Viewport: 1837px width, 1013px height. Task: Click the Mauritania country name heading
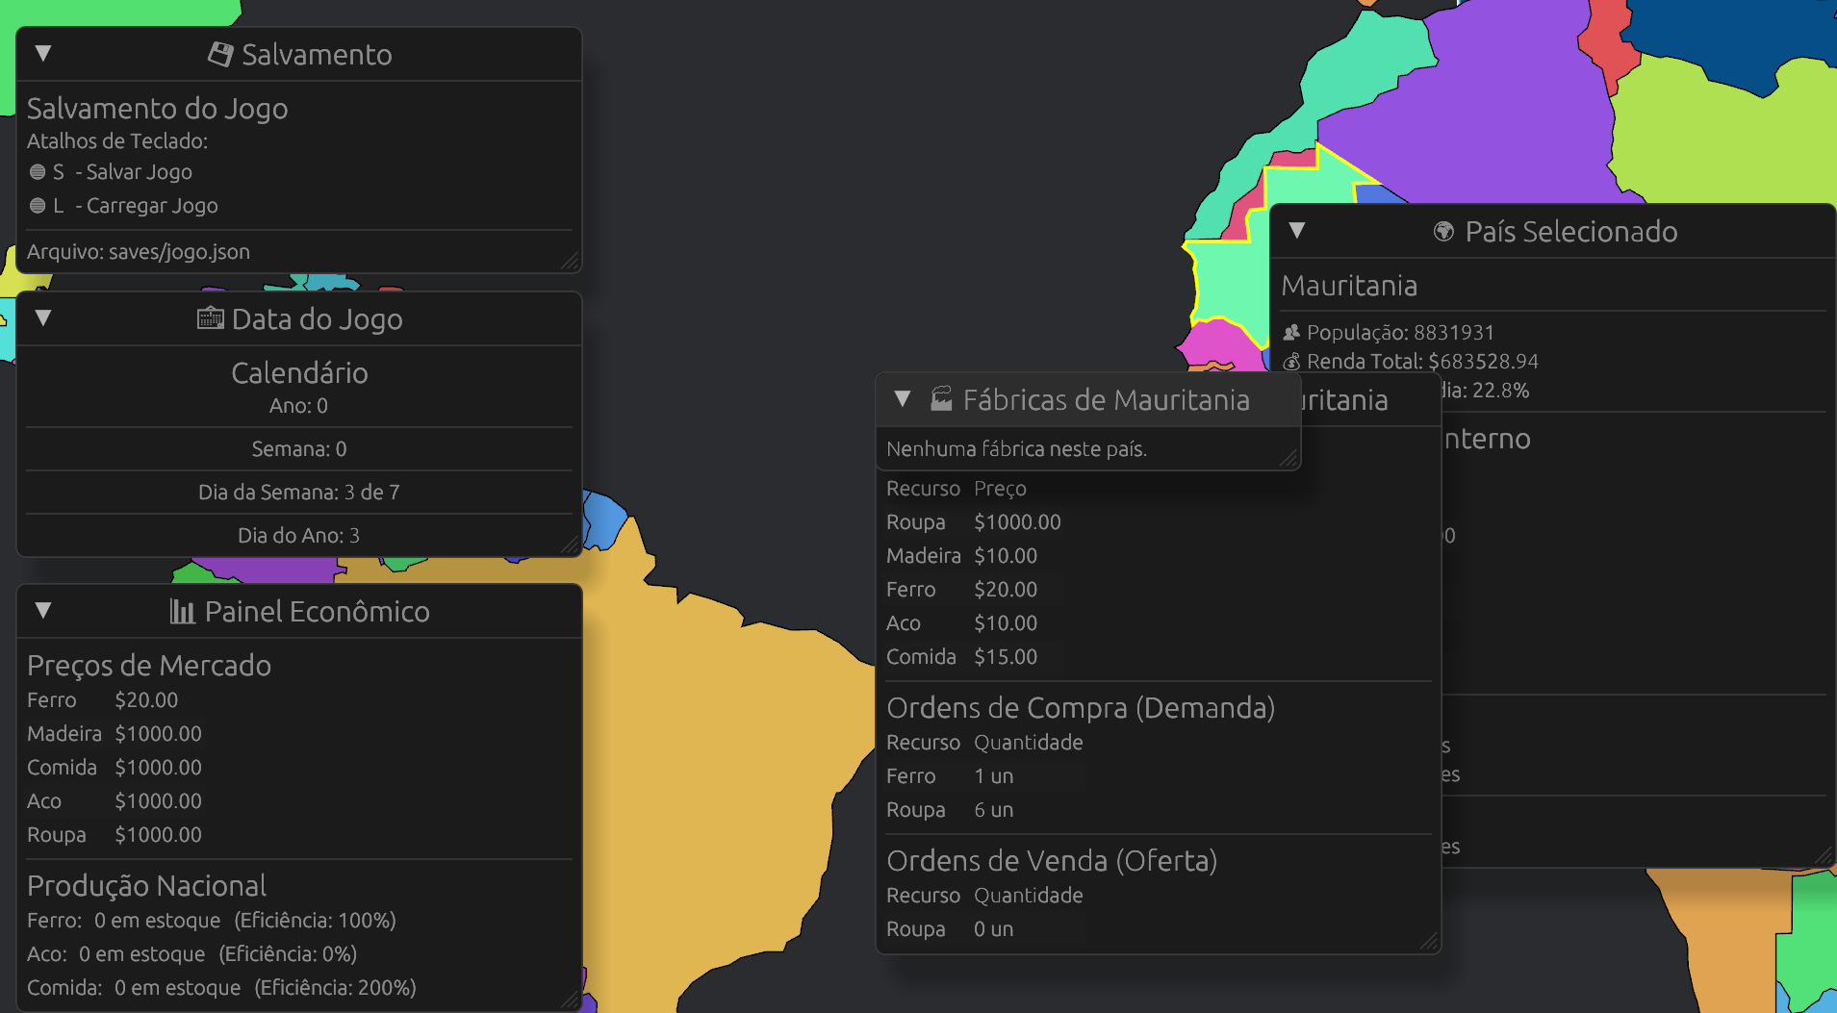coord(1349,286)
